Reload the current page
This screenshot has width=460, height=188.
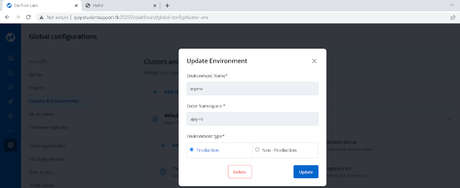coord(28,17)
